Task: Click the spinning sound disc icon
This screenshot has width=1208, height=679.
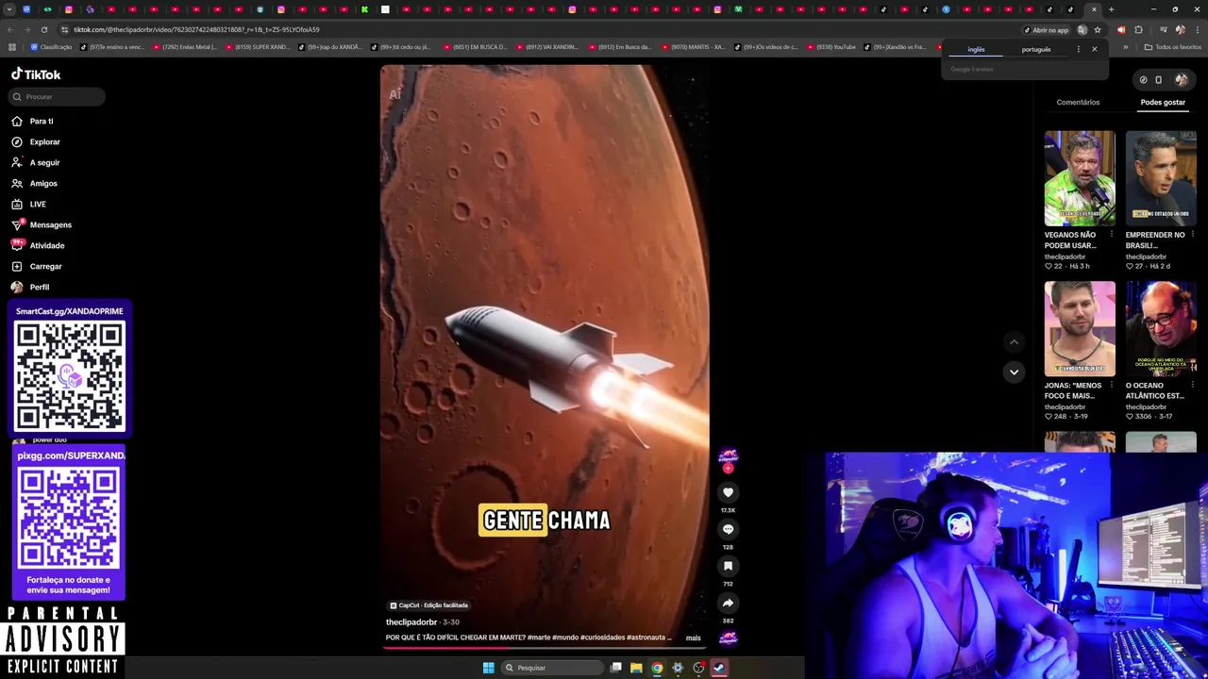Action: point(728,638)
